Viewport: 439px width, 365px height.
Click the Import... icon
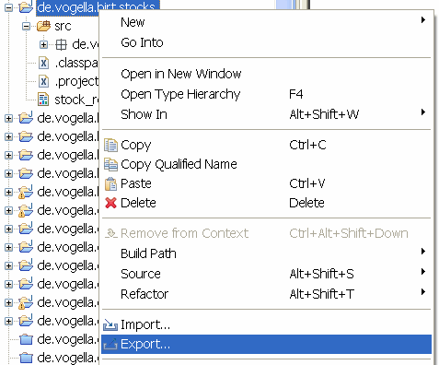110,324
